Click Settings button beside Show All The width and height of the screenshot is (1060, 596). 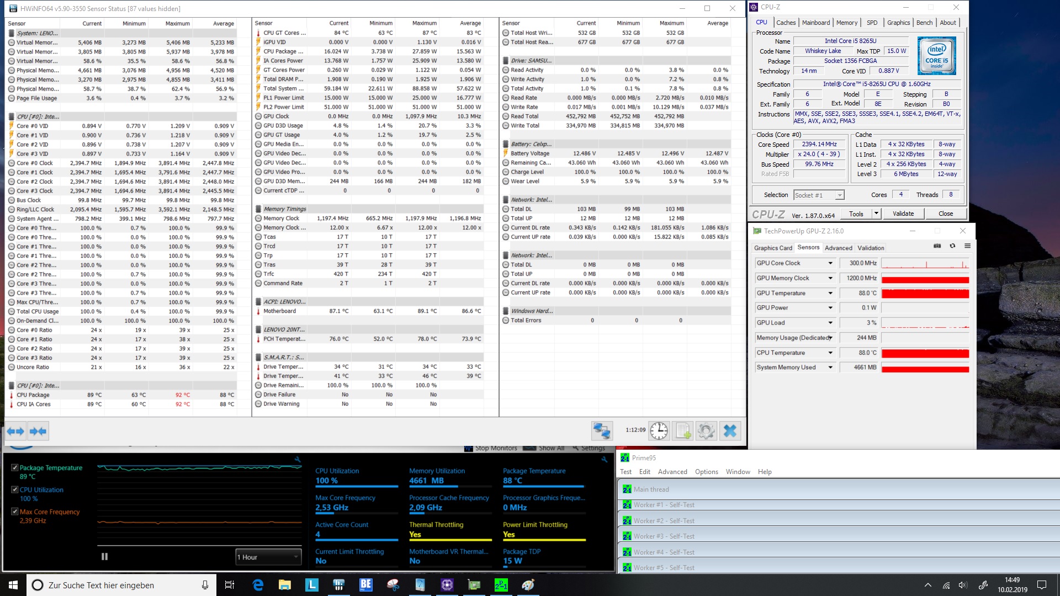point(589,448)
